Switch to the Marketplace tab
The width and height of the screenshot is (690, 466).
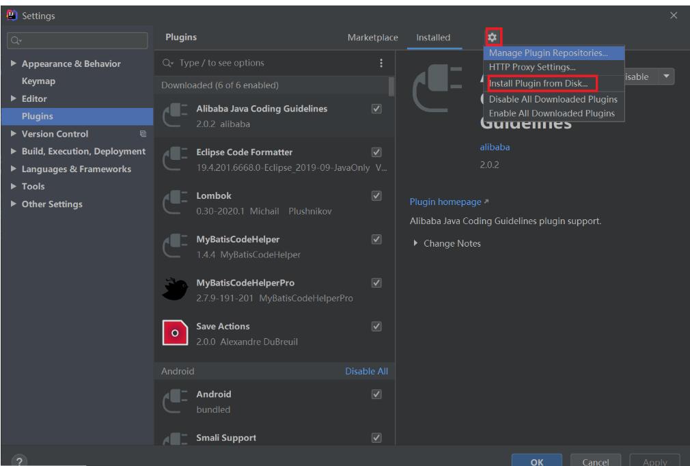point(372,38)
